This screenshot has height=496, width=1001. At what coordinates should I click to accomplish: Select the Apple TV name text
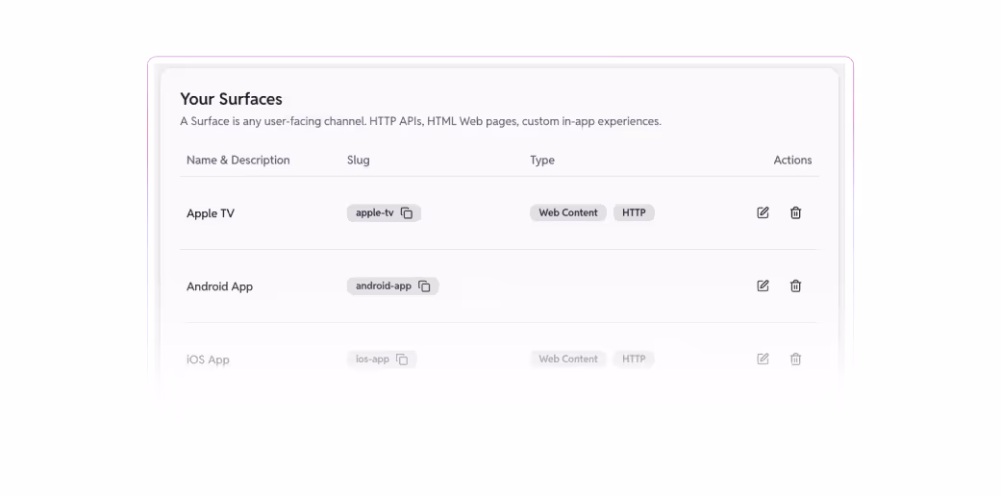coord(210,213)
